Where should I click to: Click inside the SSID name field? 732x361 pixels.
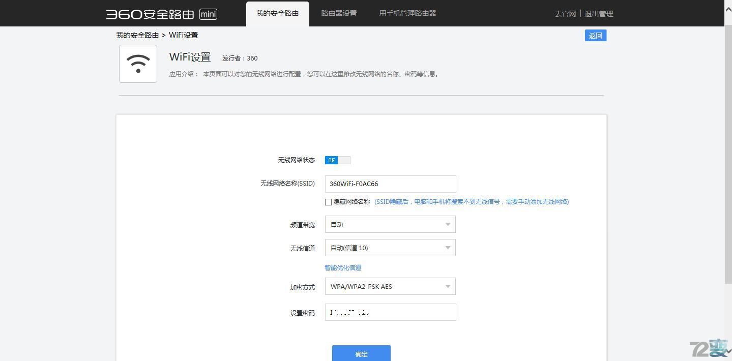point(390,184)
